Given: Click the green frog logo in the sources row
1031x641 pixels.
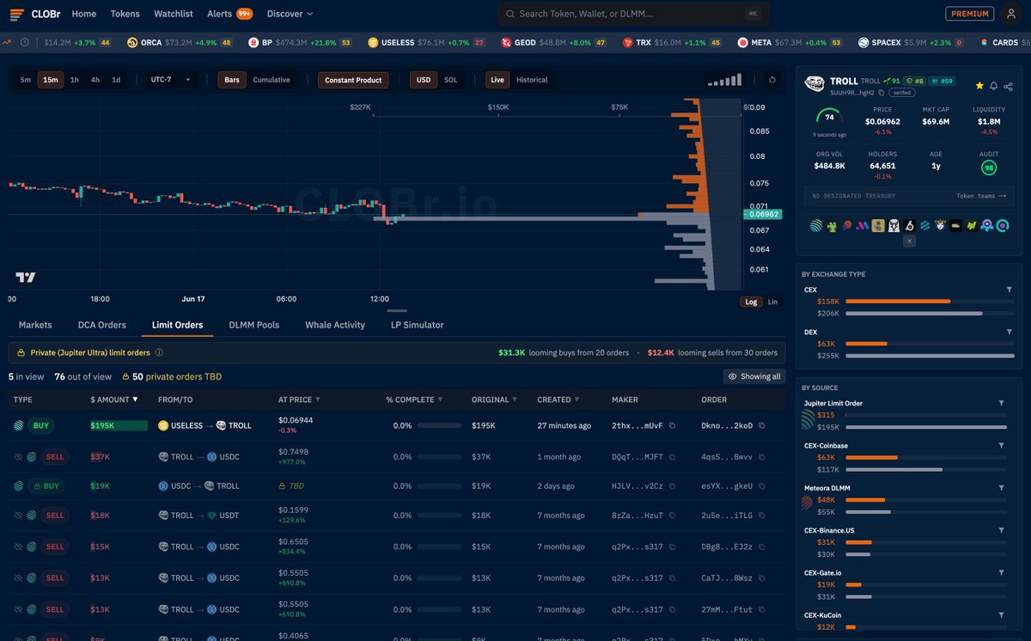Looking at the screenshot, I should click(832, 225).
